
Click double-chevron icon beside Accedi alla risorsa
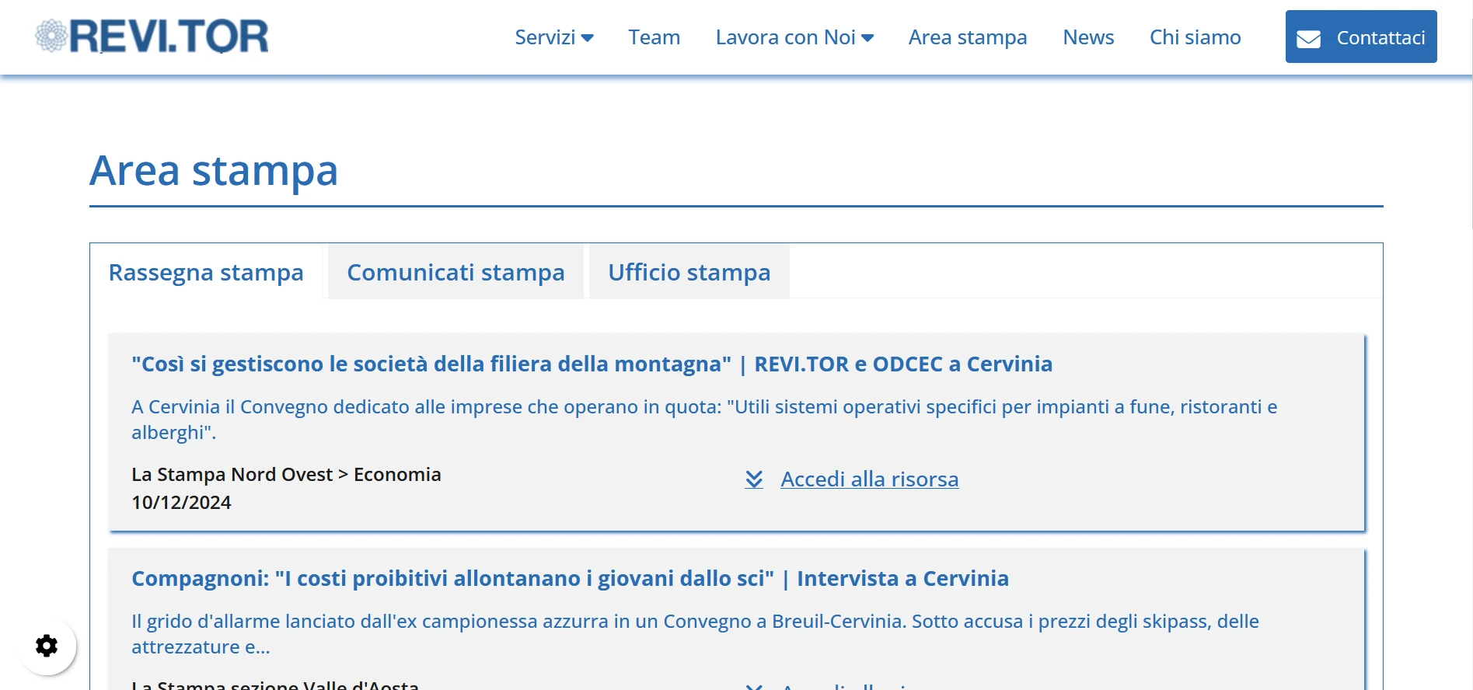pos(753,479)
